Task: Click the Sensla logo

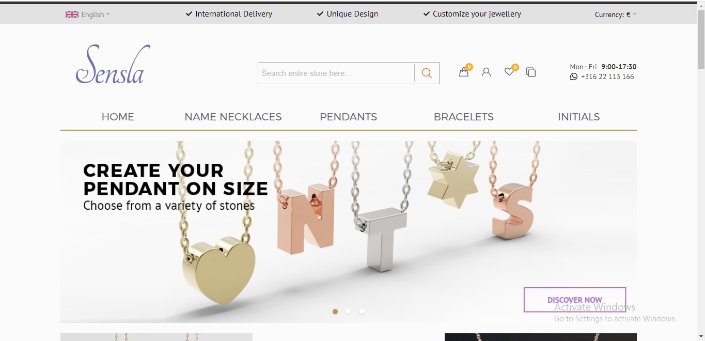Action: point(113,64)
